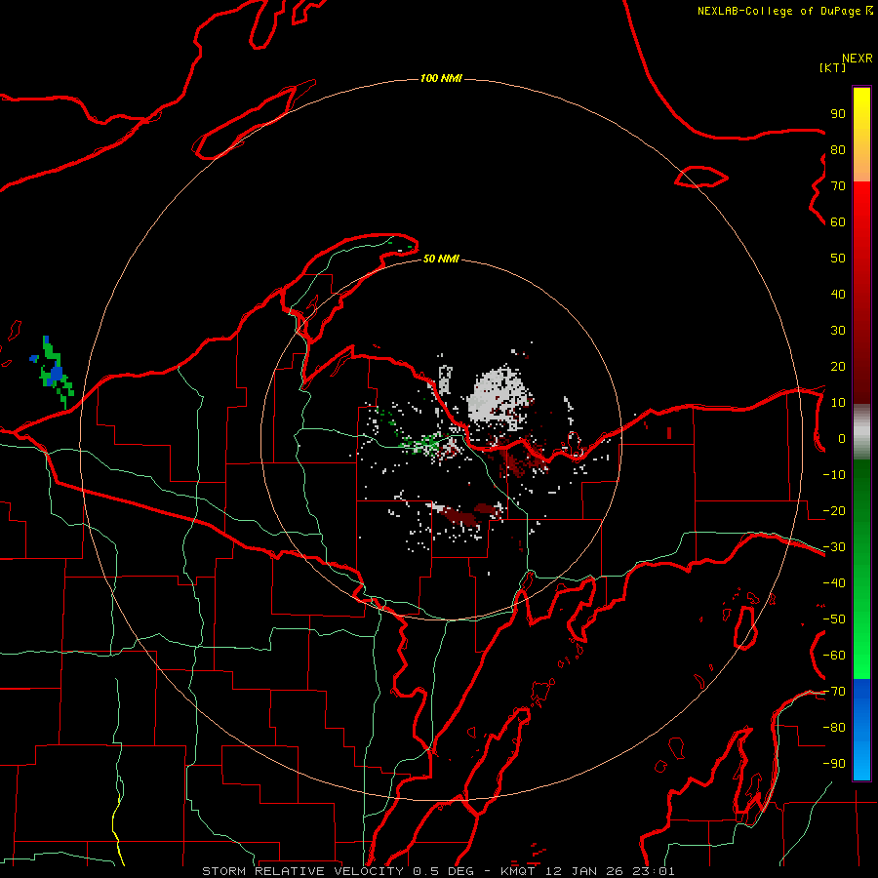Click the blue bottom segment of the color bar

pos(861,730)
